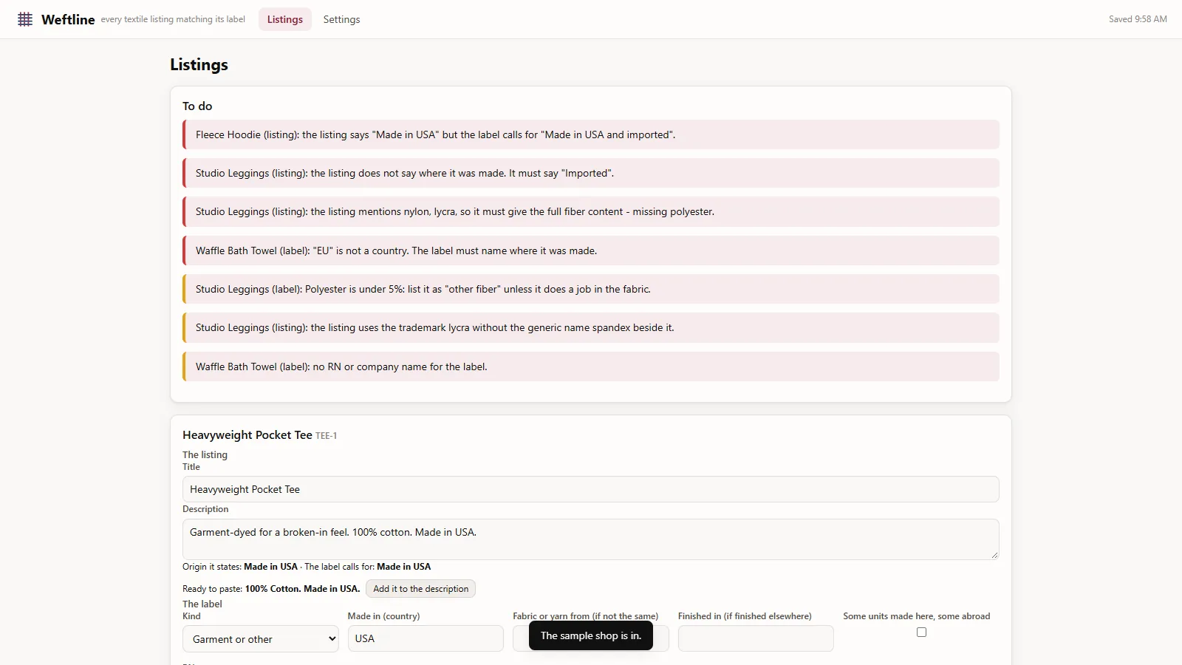
Task: Click the Weftline app name
Action: coord(68,20)
